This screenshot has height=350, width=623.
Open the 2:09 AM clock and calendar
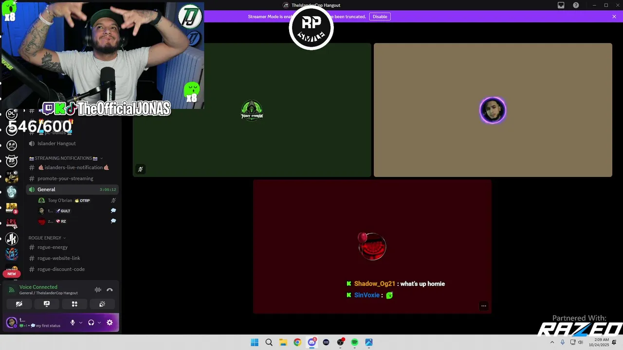599,342
